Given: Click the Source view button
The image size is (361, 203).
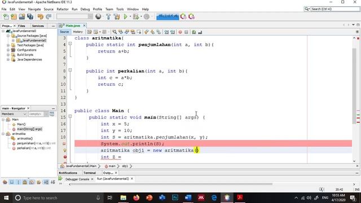Looking at the screenshot, I should coord(64,32).
